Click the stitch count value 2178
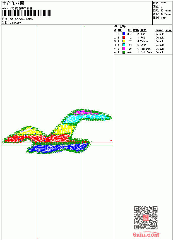The width and height of the screenshot is (173, 240). click(163, 3)
